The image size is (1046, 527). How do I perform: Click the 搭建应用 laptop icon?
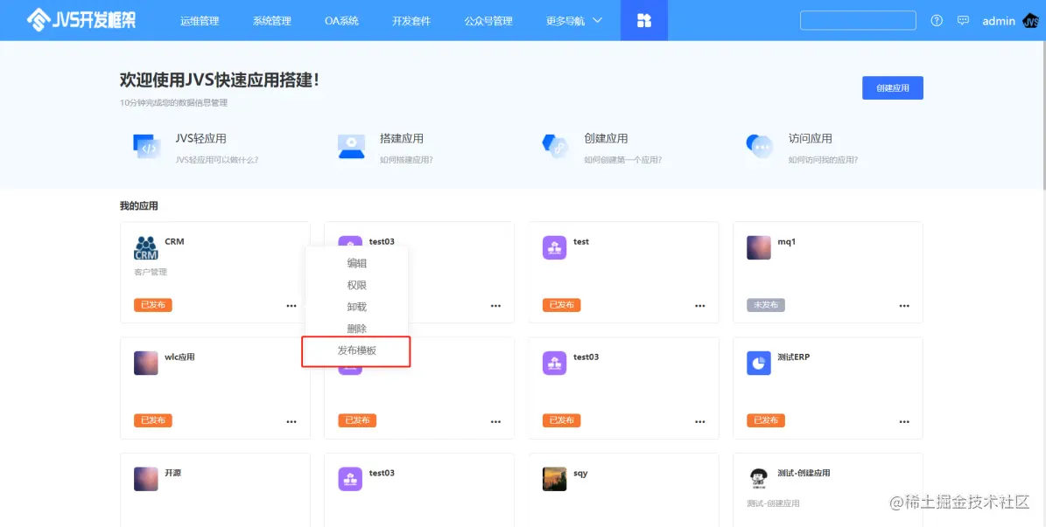pyautogui.click(x=351, y=147)
